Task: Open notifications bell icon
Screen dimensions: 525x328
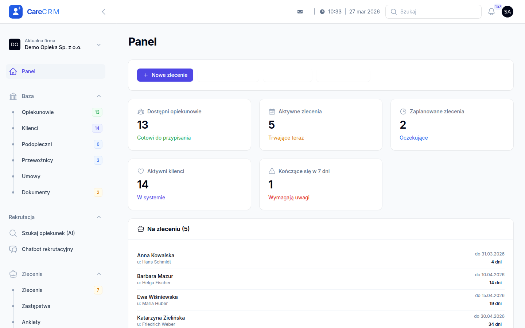Action: click(x=491, y=12)
